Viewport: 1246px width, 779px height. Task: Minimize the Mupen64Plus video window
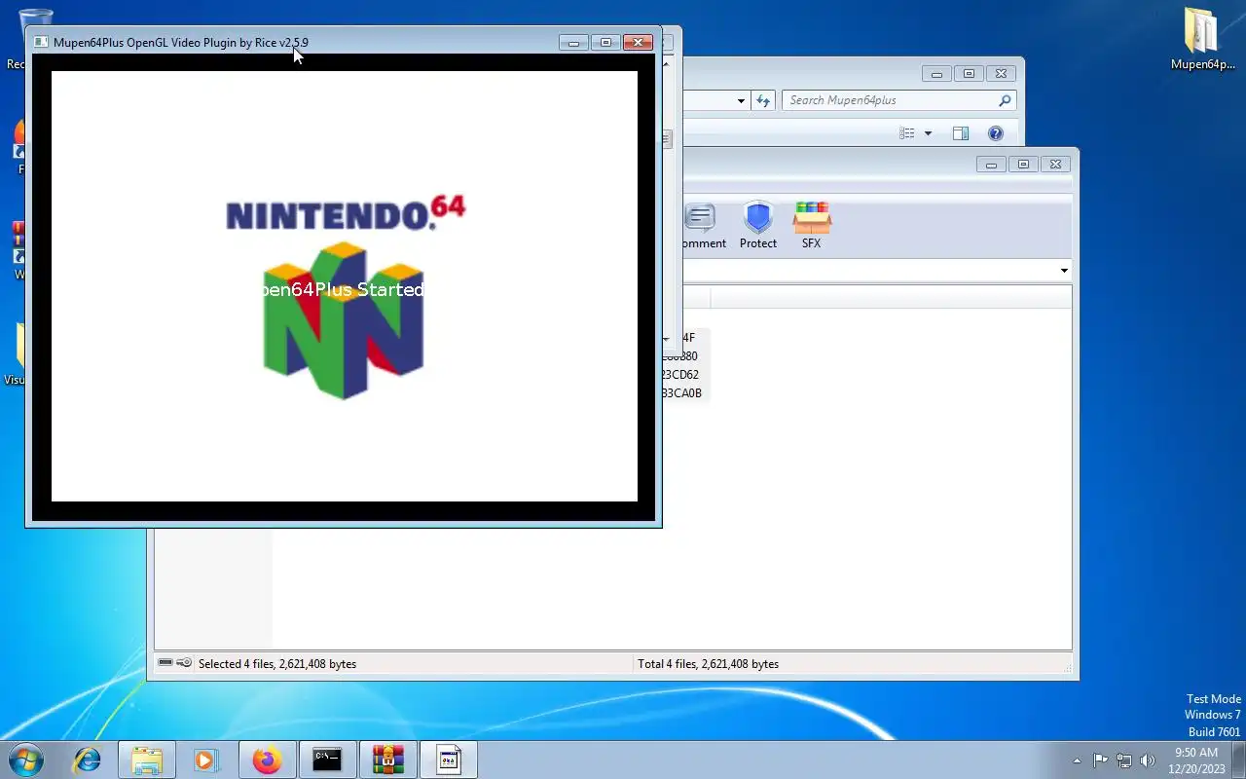573,43
